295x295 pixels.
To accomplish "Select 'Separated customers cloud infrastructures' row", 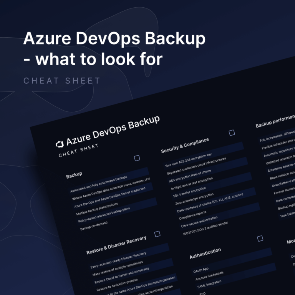I will click(196, 166).
